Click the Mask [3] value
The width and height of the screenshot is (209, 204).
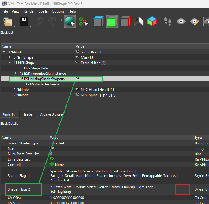click(87, 57)
